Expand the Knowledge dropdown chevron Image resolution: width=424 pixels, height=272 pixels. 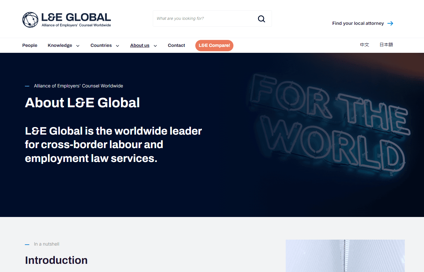(x=78, y=46)
